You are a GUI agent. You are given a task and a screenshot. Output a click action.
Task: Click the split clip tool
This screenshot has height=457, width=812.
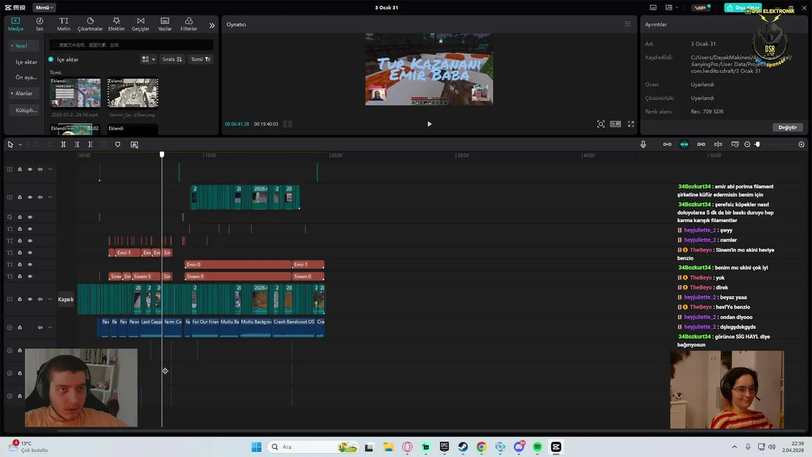click(63, 145)
